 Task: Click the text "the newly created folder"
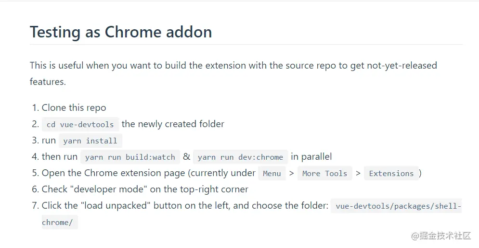pos(173,124)
